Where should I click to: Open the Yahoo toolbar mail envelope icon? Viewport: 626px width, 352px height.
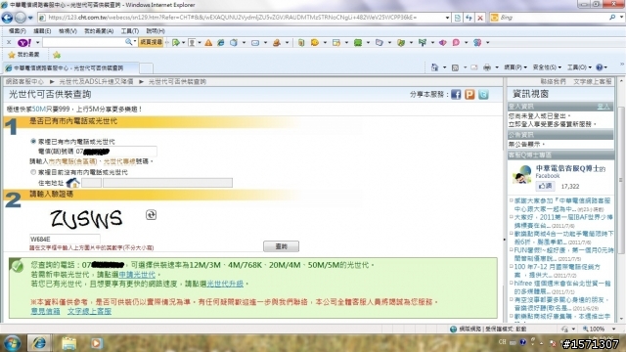click(x=255, y=43)
